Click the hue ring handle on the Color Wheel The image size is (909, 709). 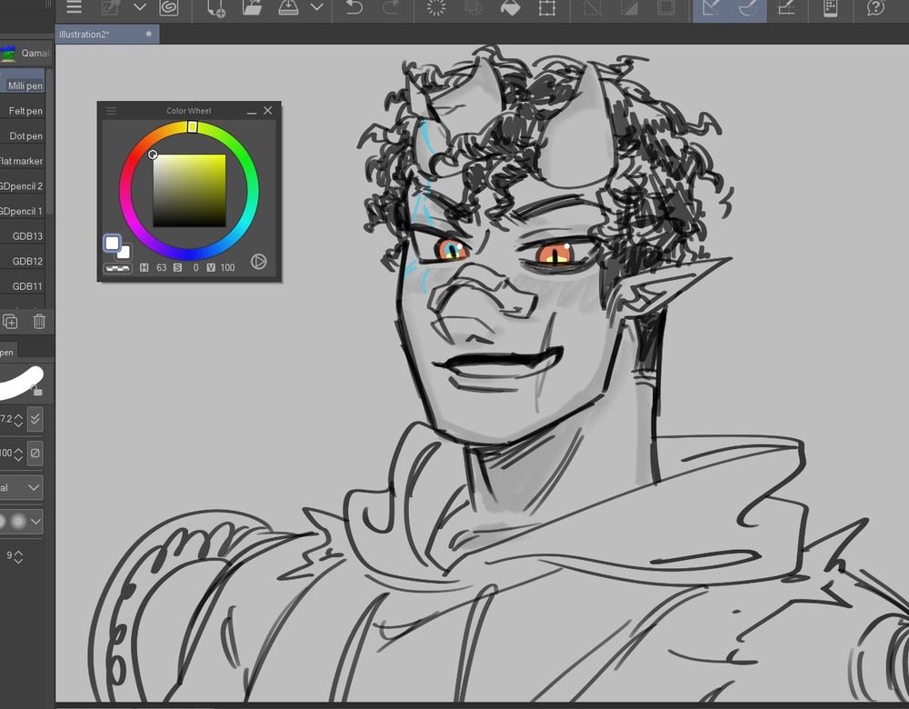pyautogui.click(x=193, y=127)
